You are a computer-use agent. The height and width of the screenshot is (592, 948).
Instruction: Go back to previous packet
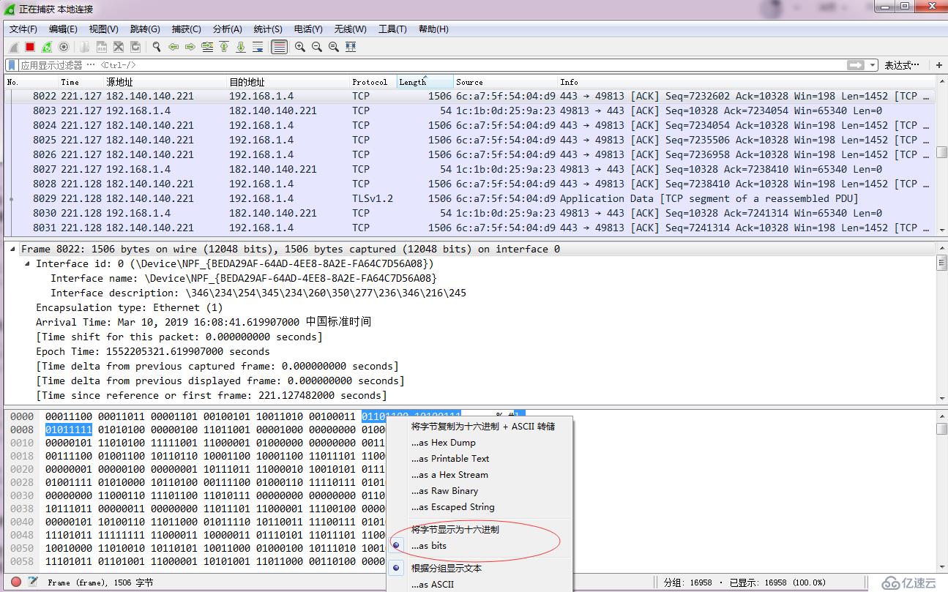click(x=173, y=47)
